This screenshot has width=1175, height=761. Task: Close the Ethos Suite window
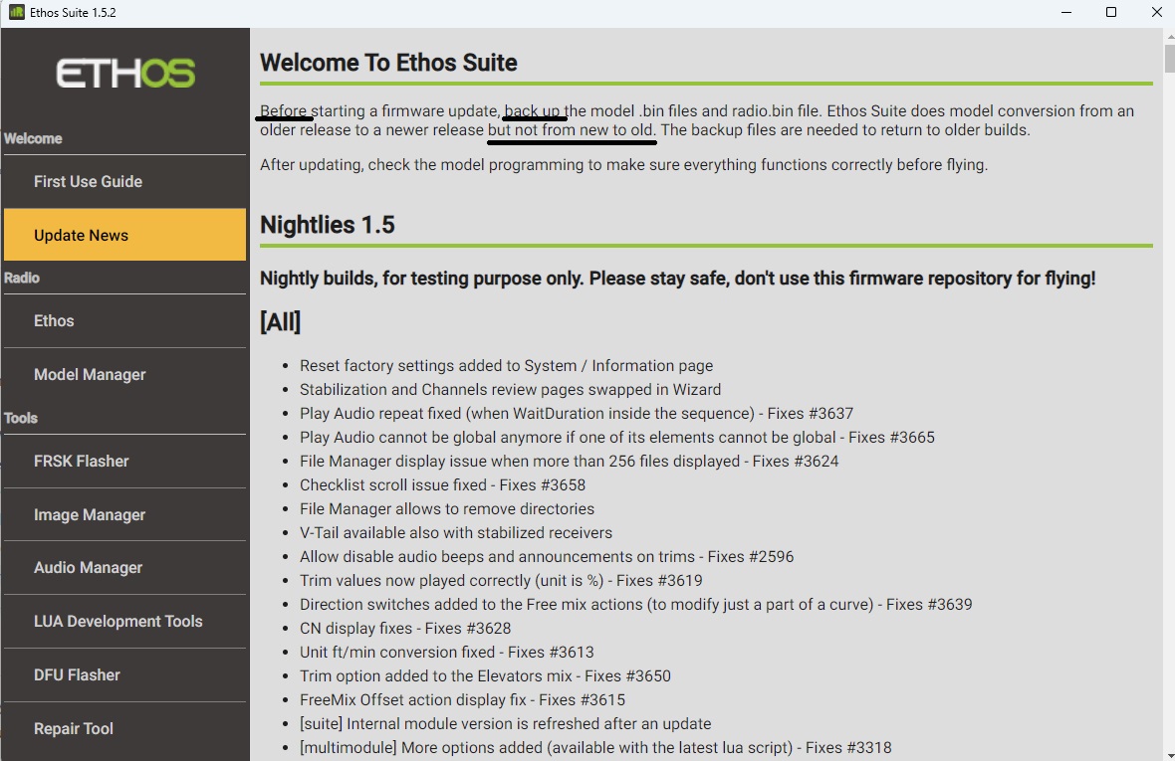(x=1156, y=13)
